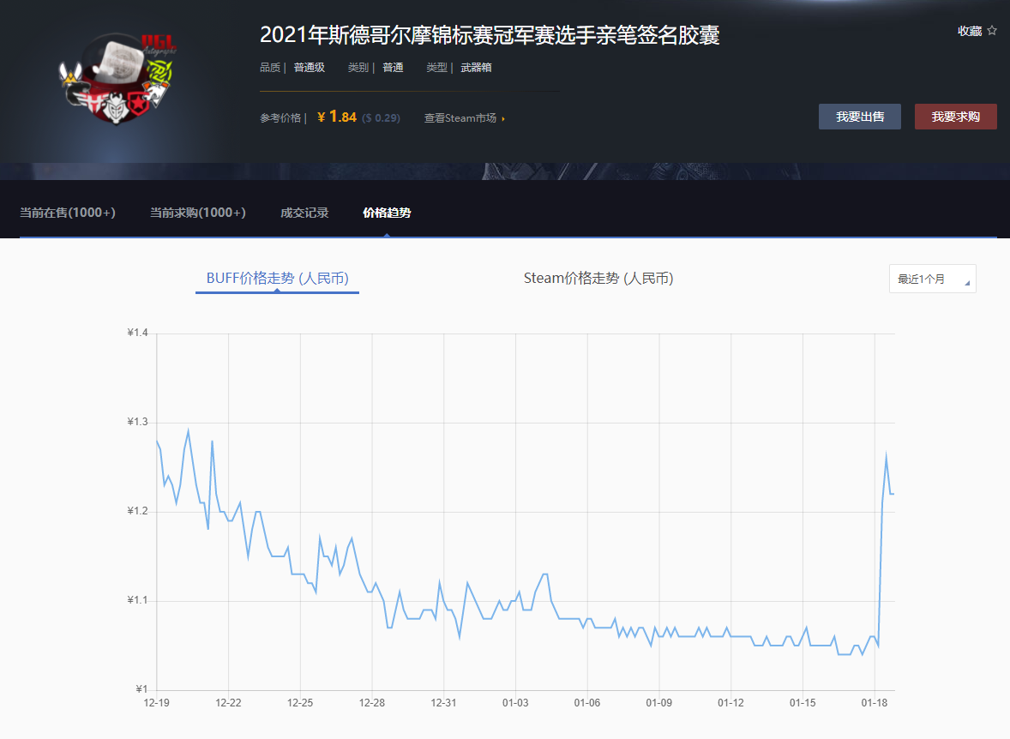Open the 成交记录 tab
This screenshot has height=739, width=1010.
[304, 213]
